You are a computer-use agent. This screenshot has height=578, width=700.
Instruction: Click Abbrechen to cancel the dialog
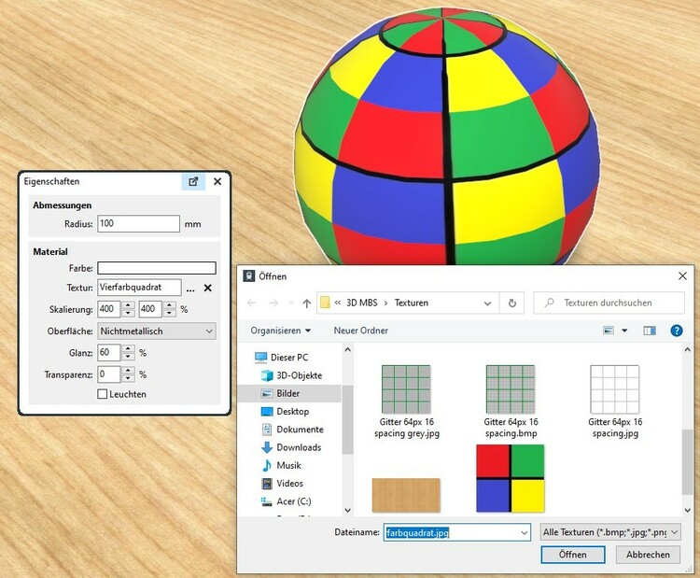648,555
